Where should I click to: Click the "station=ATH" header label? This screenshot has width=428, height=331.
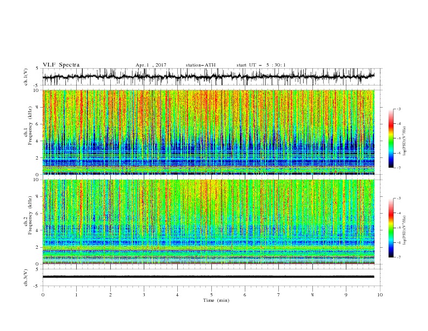200,65
